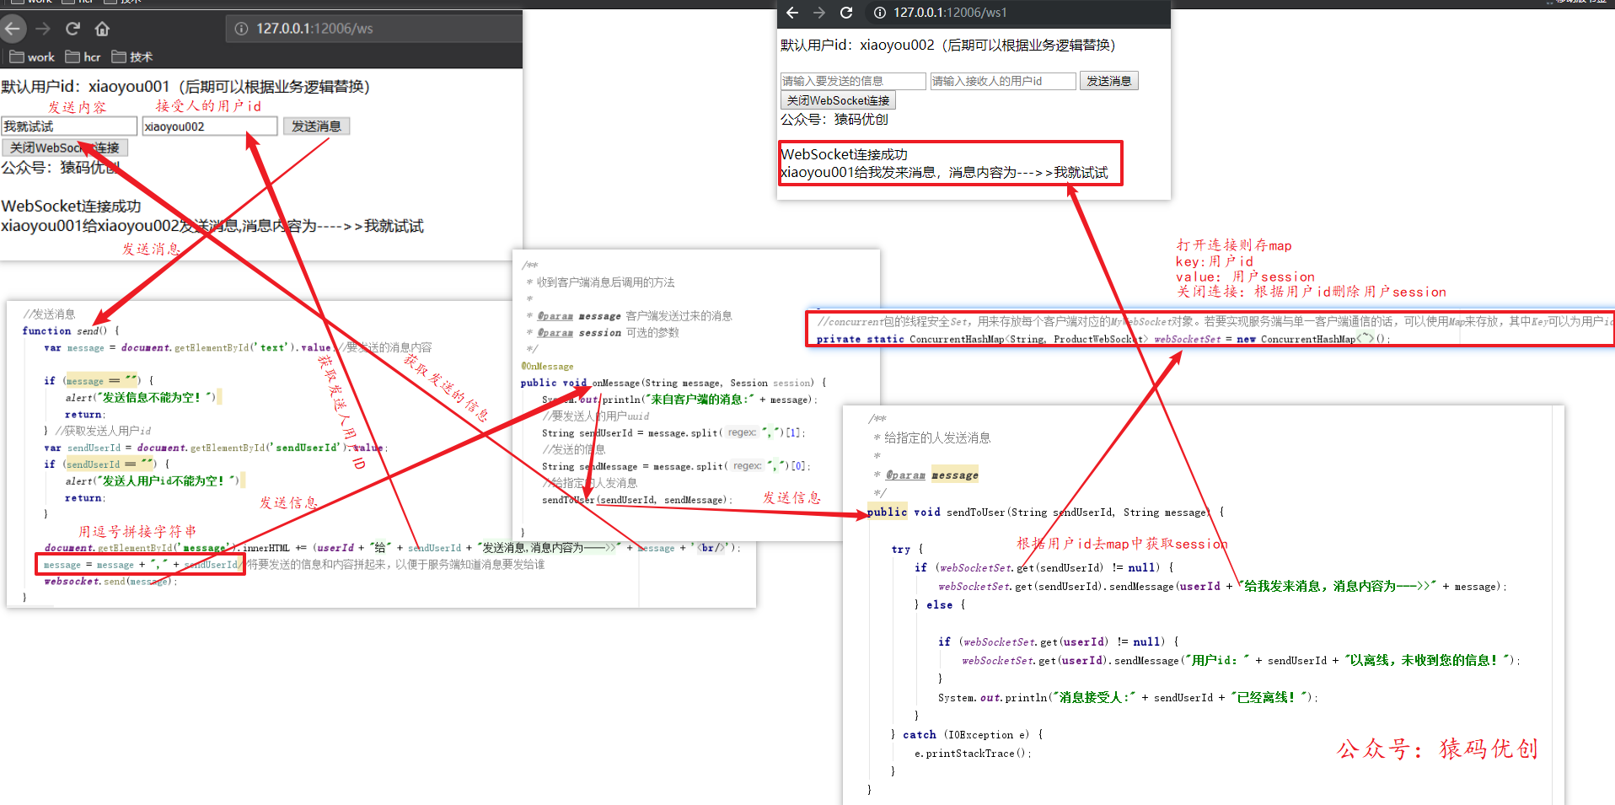Focus the ws1 browser address bar
Viewport: 1615px width, 805px height.
point(1017,13)
